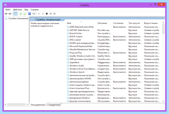Switch to the Расширенный tab
Image resolution: width=169 pixels, height=114 pixels.
coord(38,105)
